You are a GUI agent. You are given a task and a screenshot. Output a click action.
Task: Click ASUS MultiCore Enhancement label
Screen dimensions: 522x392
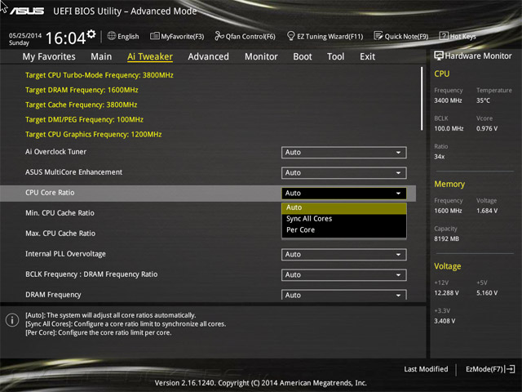click(73, 172)
